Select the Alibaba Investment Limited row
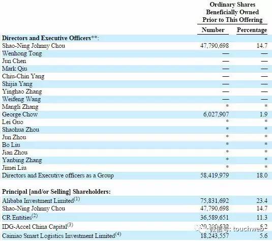Viewport: 272px width, 241px height. click(136, 200)
